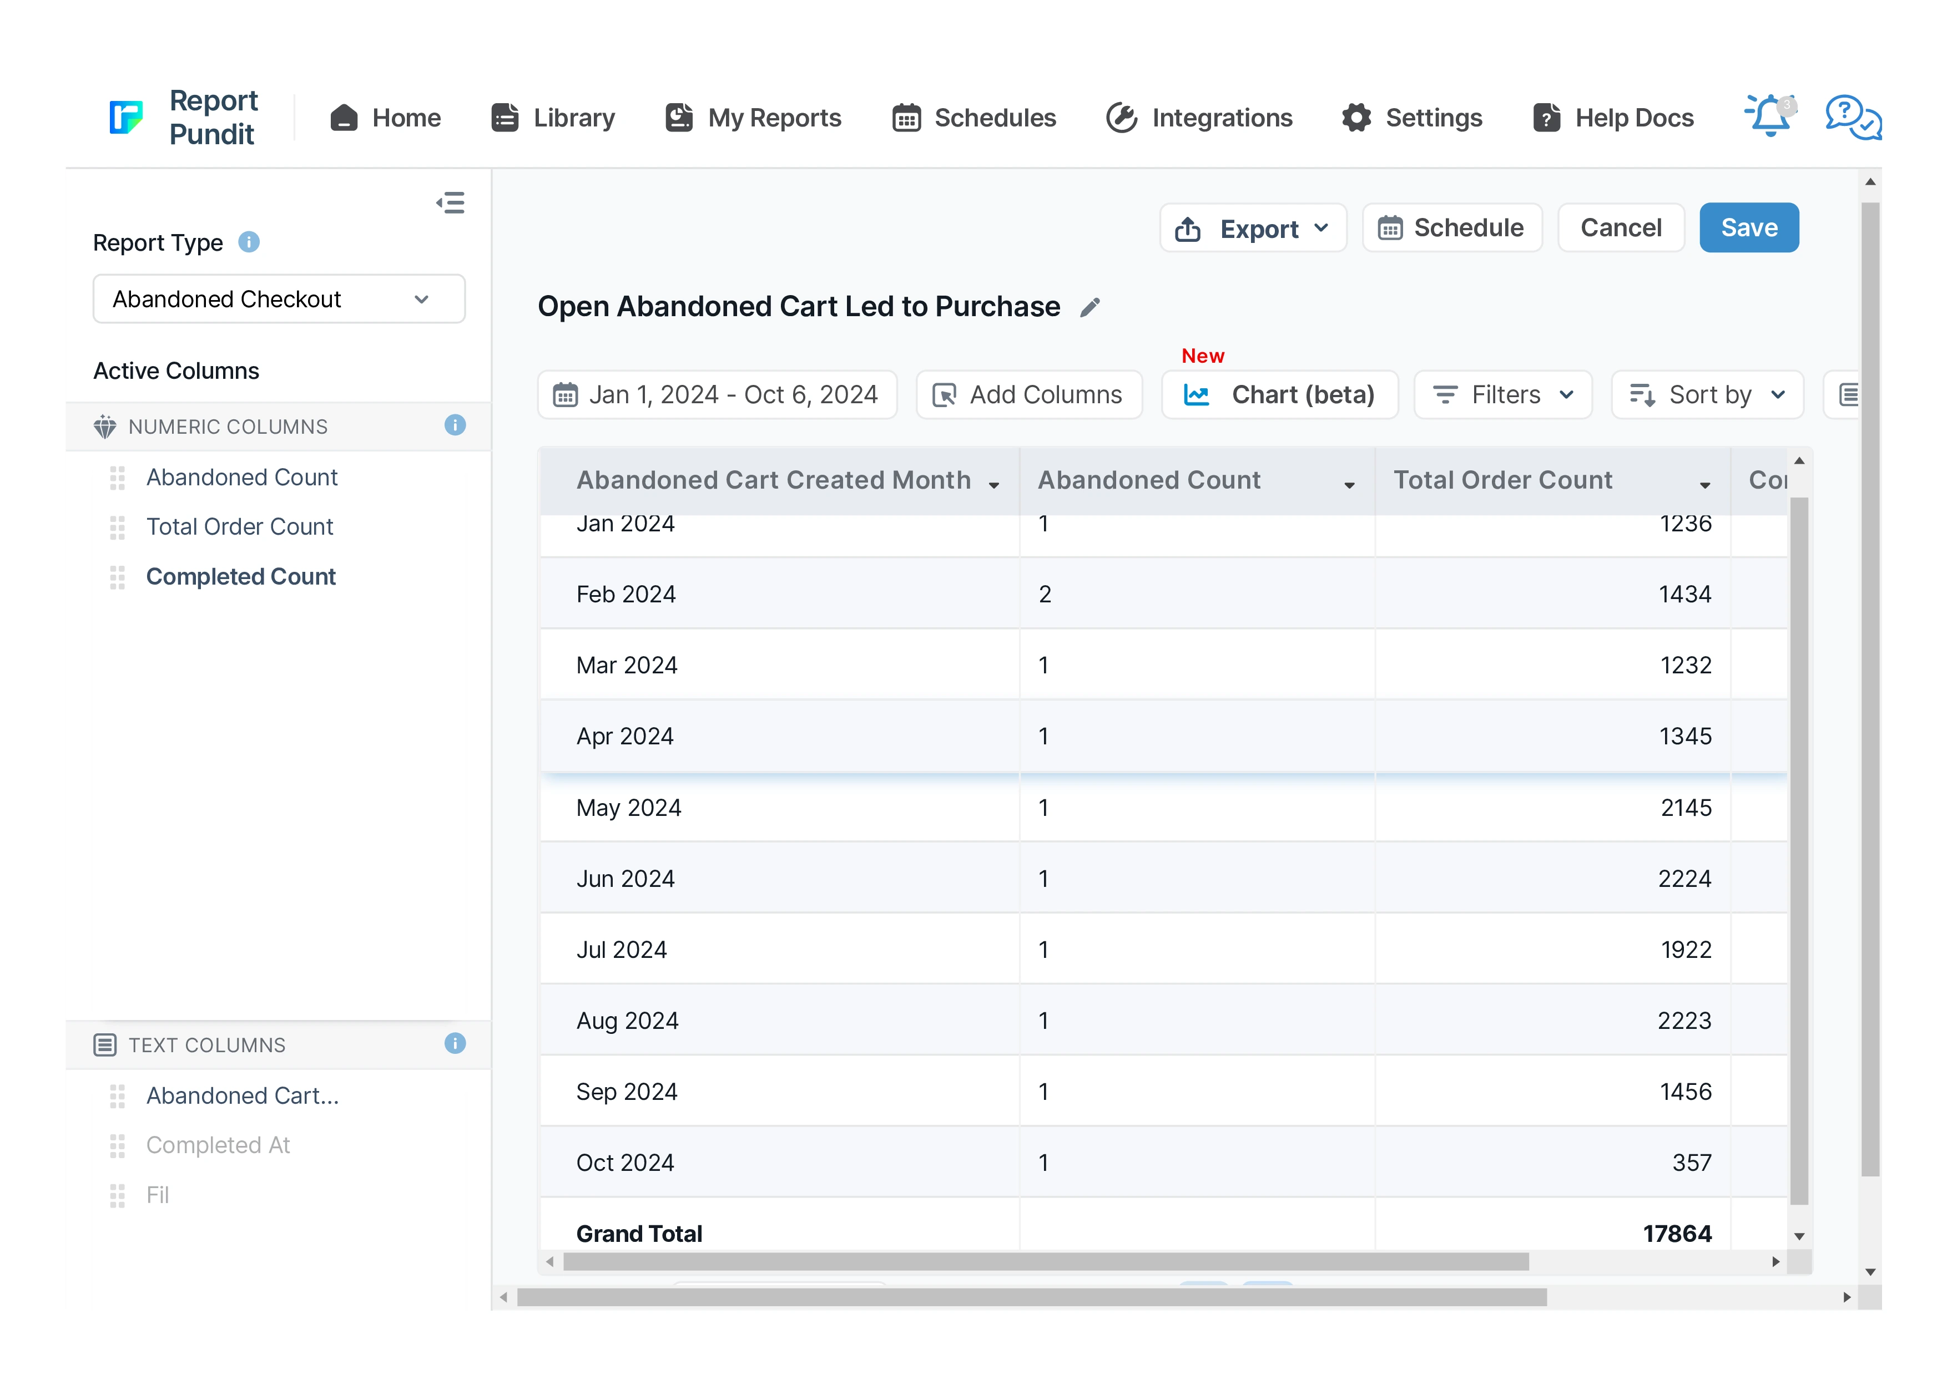Open the Filters dropdown
Image resolution: width=1947 pixels, height=1375 pixels.
(1502, 395)
